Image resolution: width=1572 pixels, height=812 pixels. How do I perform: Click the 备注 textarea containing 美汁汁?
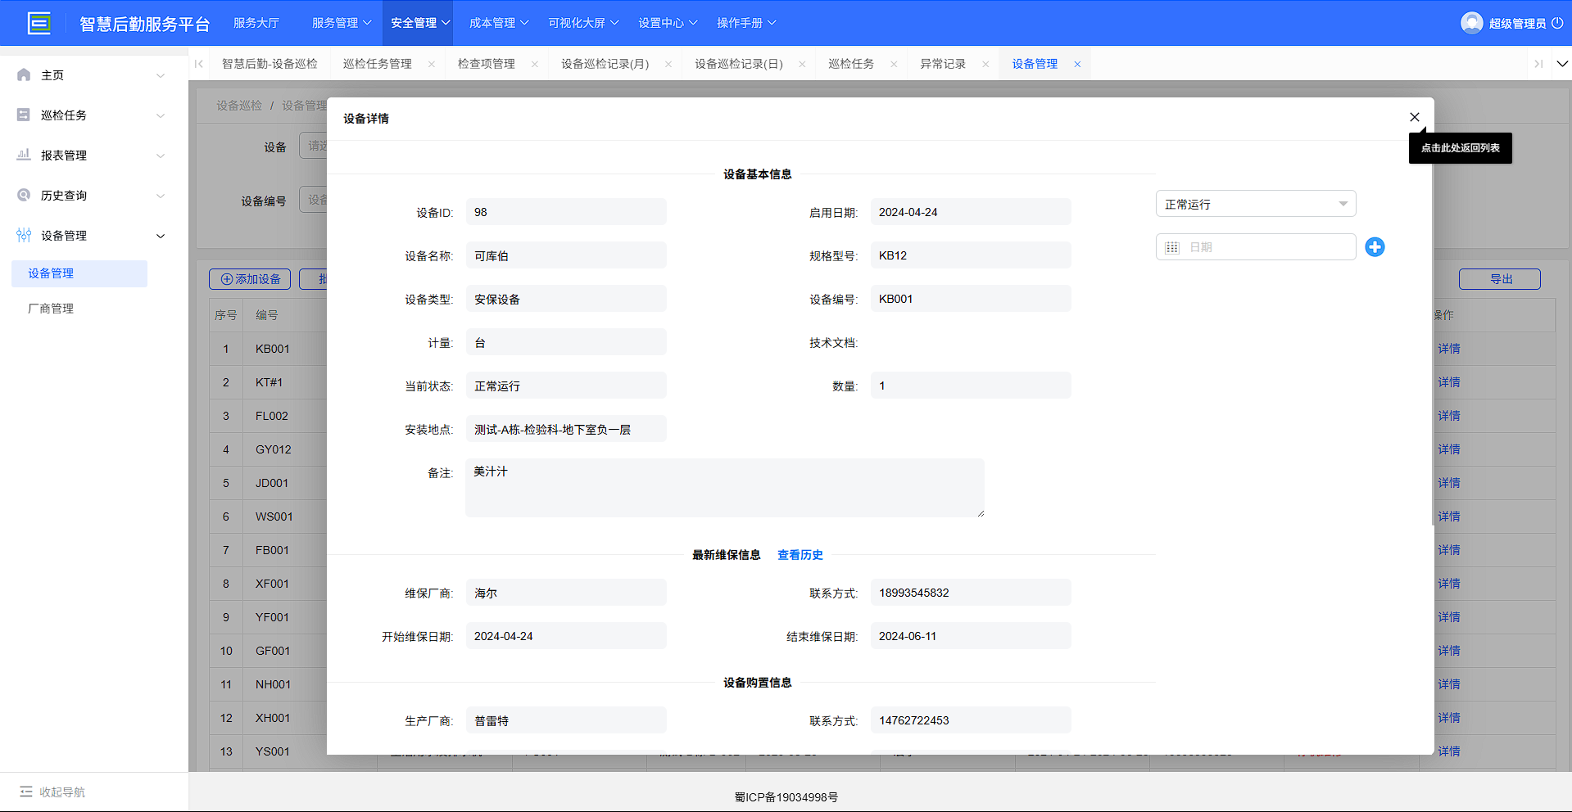click(x=725, y=488)
